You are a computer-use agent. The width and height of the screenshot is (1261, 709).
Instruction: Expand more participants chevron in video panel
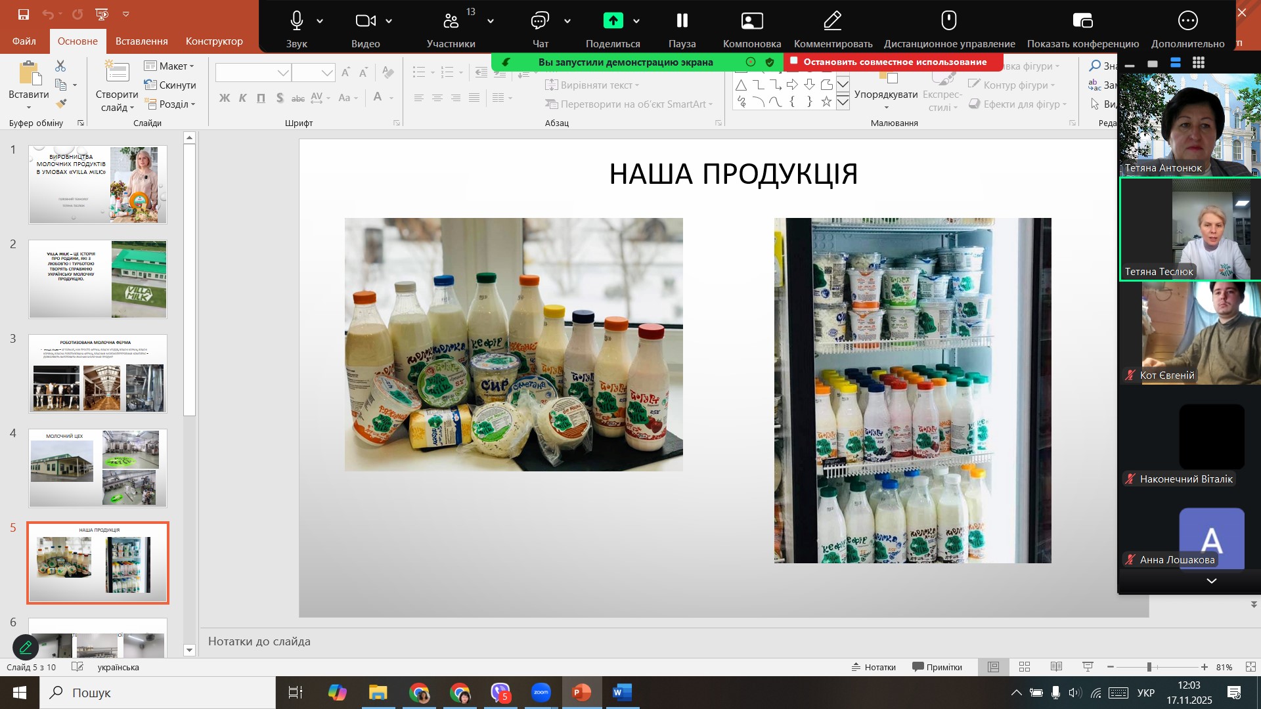coord(1211,581)
